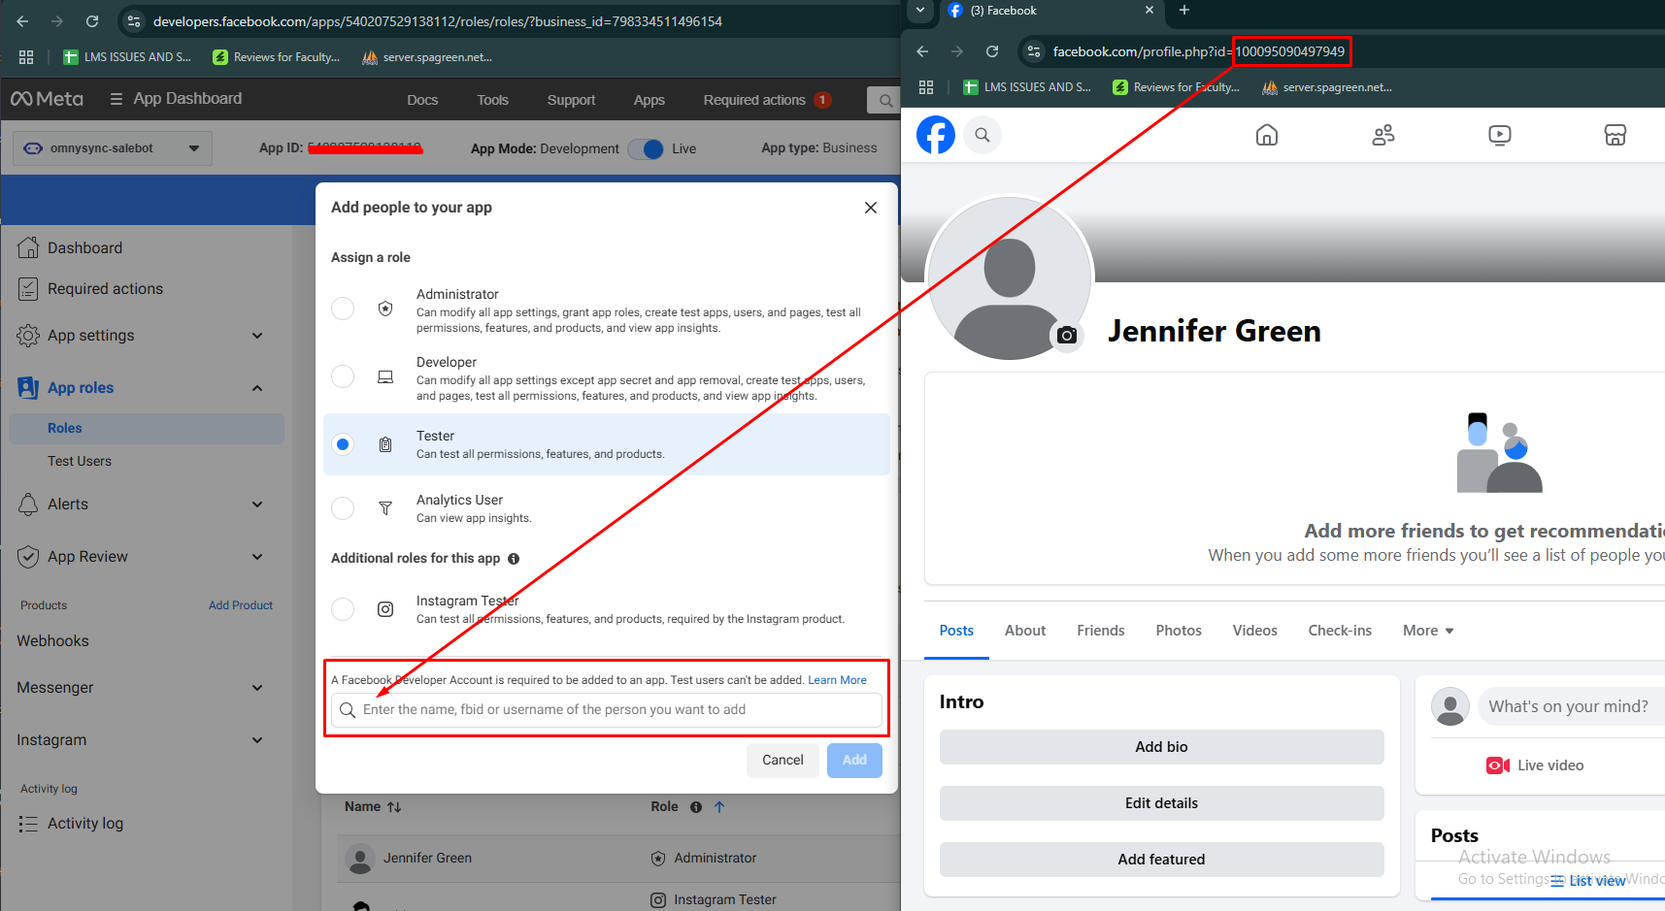Select the Developer role radio button
The width and height of the screenshot is (1665, 911).
(343, 376)
